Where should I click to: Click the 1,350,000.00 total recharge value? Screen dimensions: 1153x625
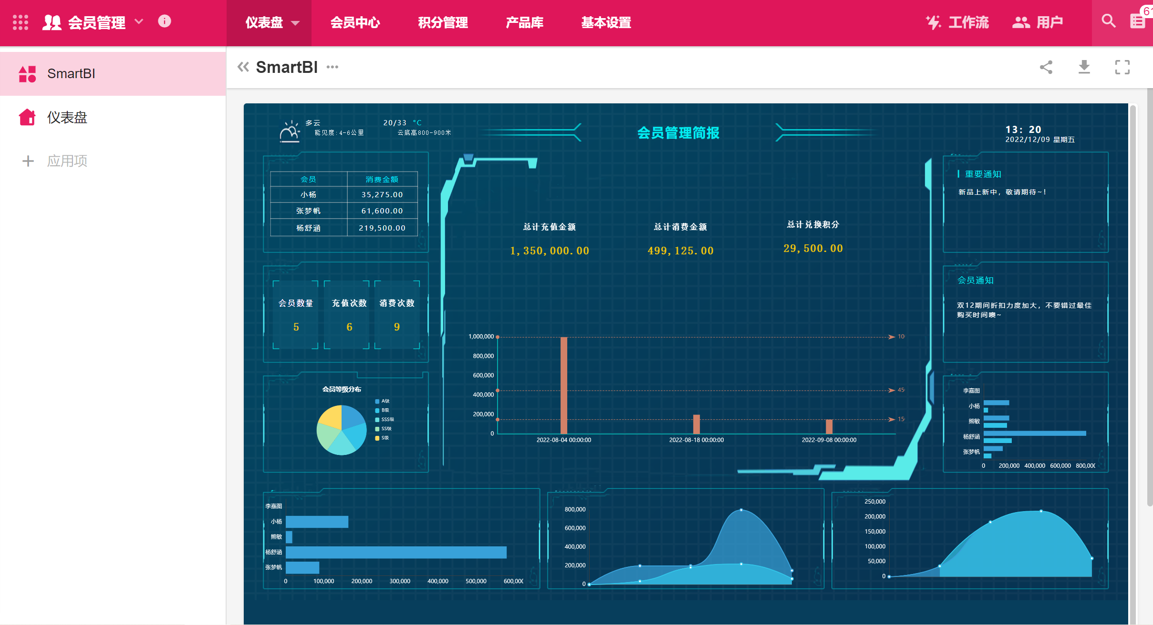(x=550, y=251)
